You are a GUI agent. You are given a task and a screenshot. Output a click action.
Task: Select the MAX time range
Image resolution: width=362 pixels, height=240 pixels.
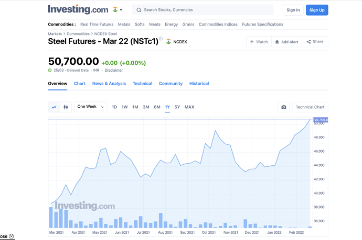click(x=189, y=107)
